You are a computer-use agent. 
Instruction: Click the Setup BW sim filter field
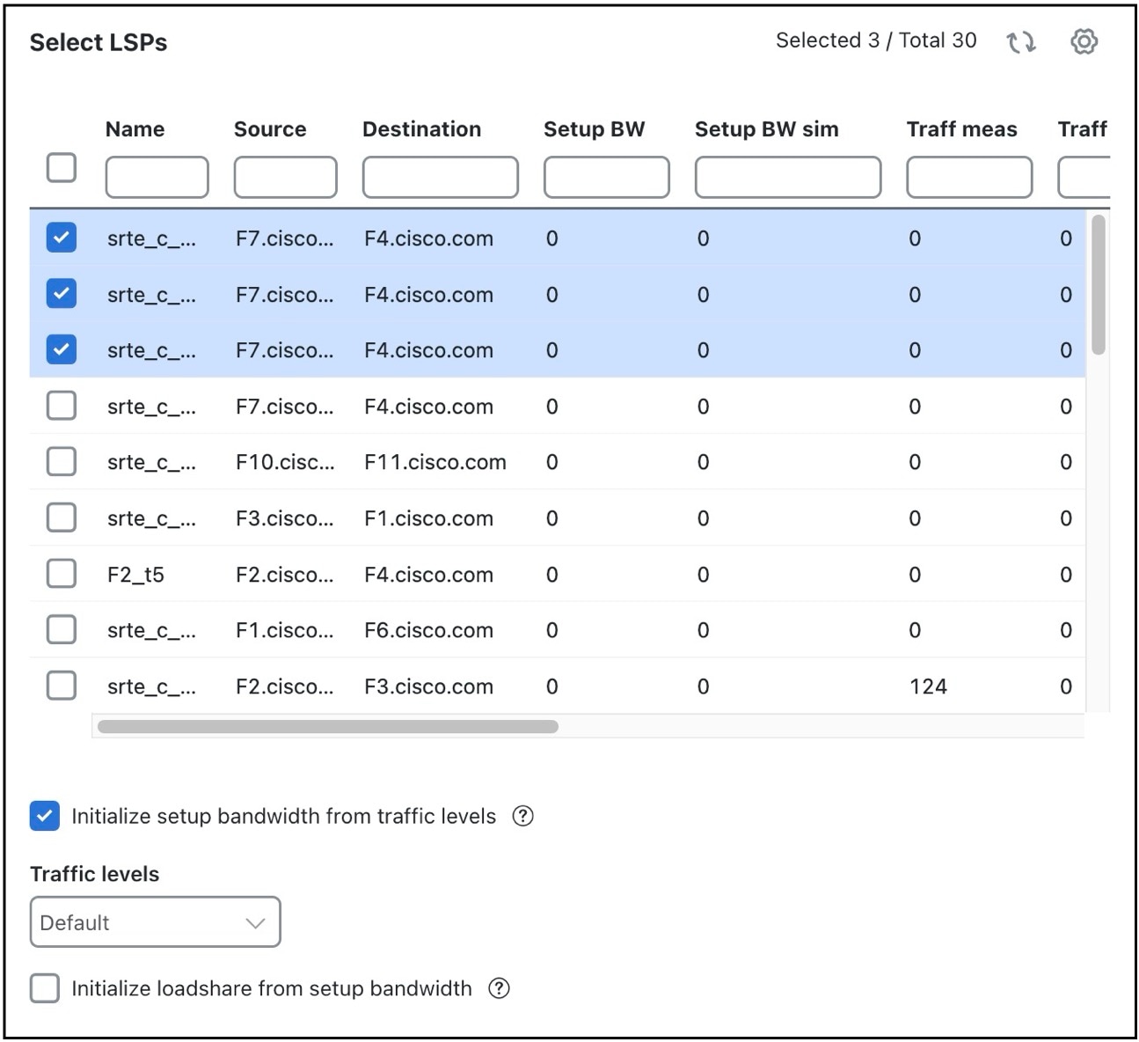pyautogui.click(x=788, y=177)
